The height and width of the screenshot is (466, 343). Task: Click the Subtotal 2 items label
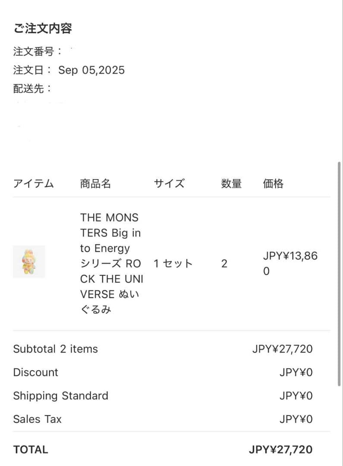[56, 349]
